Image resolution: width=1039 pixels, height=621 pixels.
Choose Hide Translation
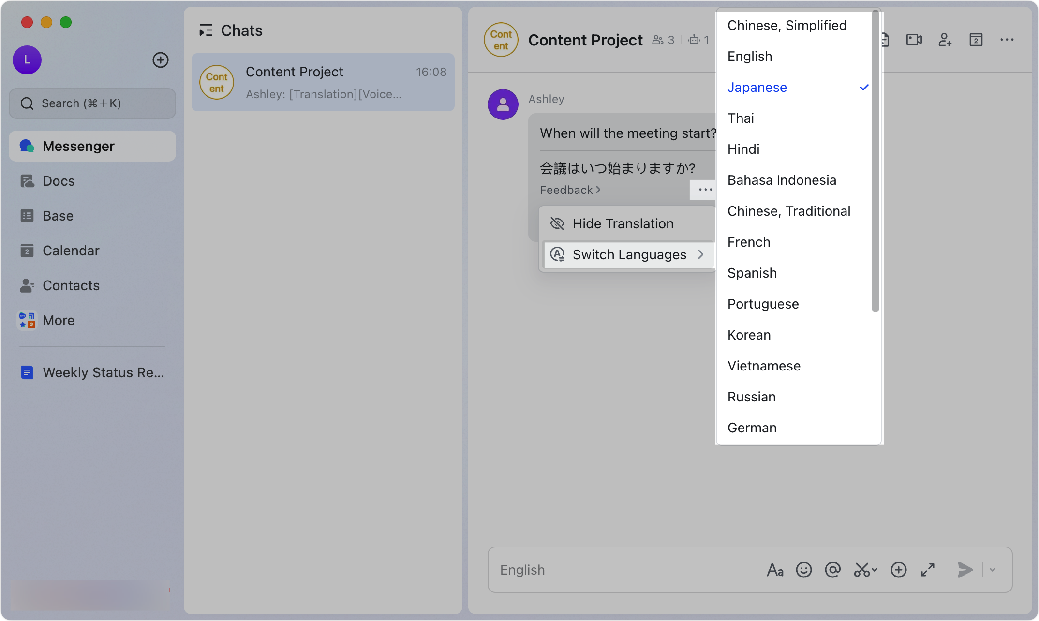click(x=627, y=223)
